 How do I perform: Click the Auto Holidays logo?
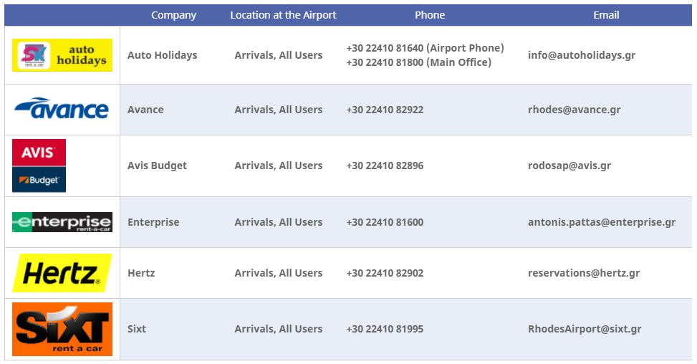coord(62,55)
